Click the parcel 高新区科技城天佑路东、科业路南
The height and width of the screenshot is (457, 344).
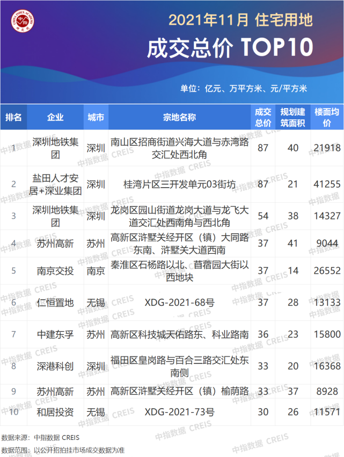coord(179,334)
